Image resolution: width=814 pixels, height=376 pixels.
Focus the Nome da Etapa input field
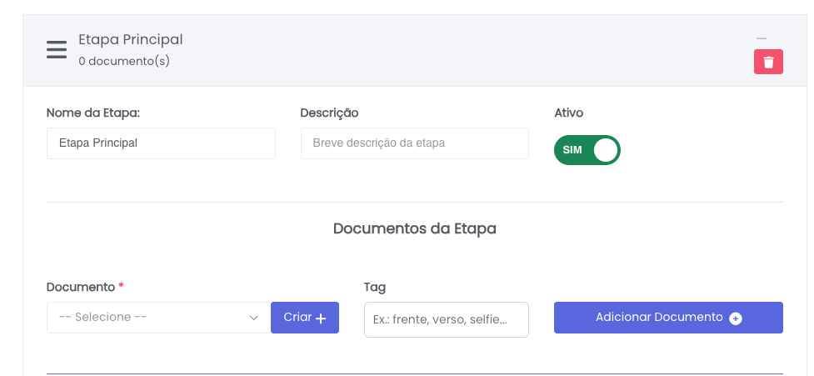click(161, 143)
